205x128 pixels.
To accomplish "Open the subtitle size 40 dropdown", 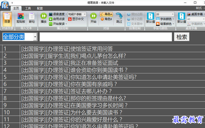I will tap(203, 19).
